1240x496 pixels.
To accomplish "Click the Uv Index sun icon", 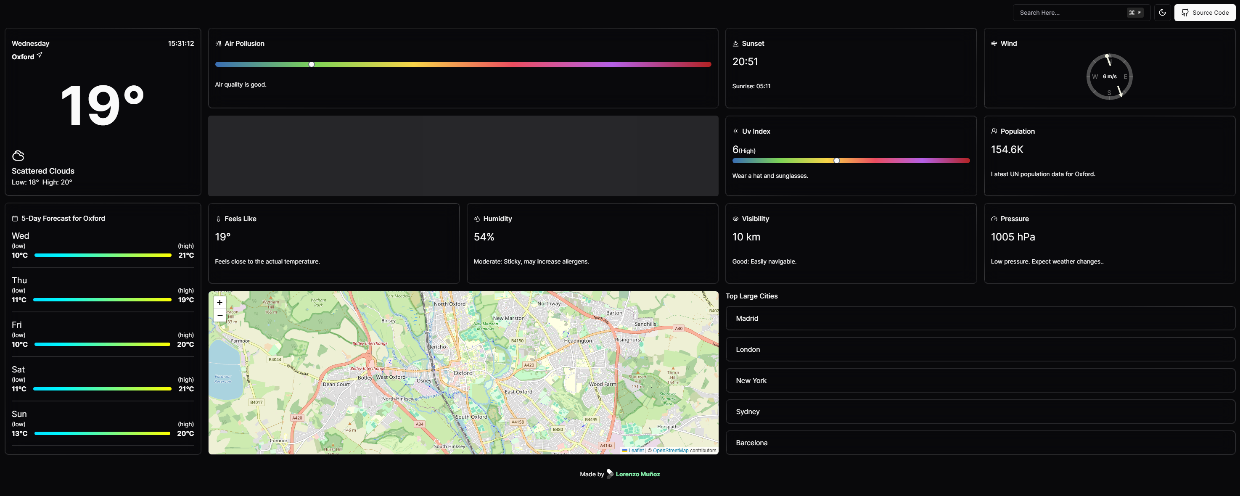I will click(735, 131).
